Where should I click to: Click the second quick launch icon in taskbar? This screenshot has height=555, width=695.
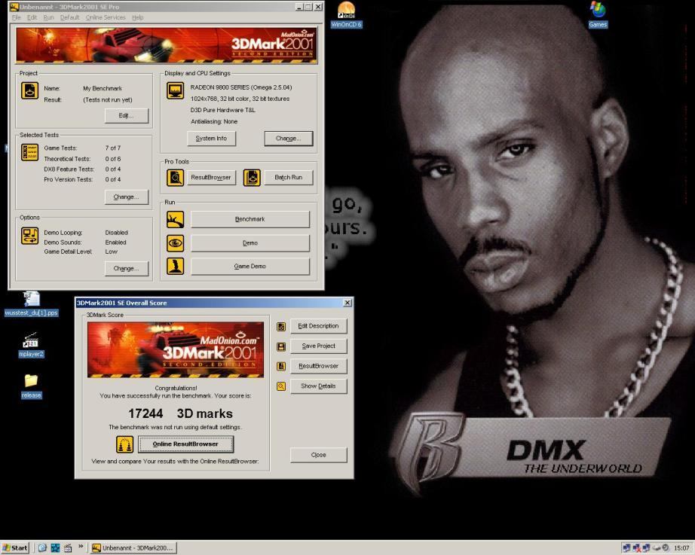pos(55,548)
